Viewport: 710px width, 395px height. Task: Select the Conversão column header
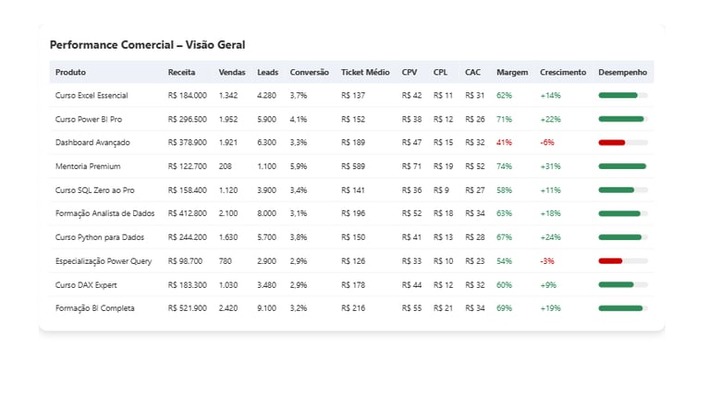click(x=309, y=72)
